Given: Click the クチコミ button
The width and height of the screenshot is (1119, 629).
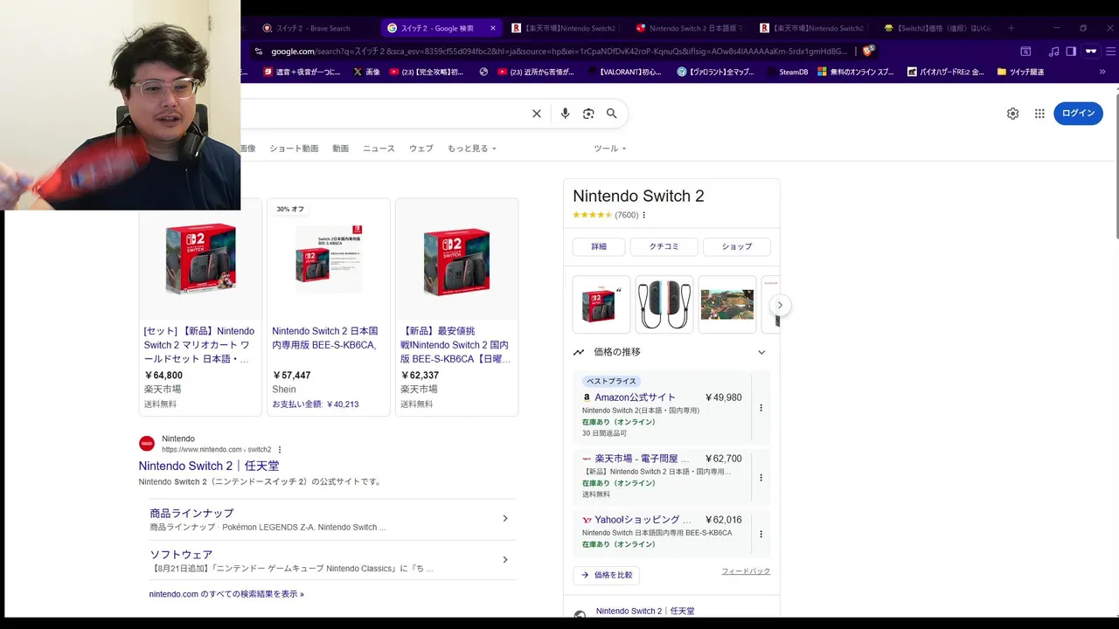Looking at the screenshot, I should 664,246.
